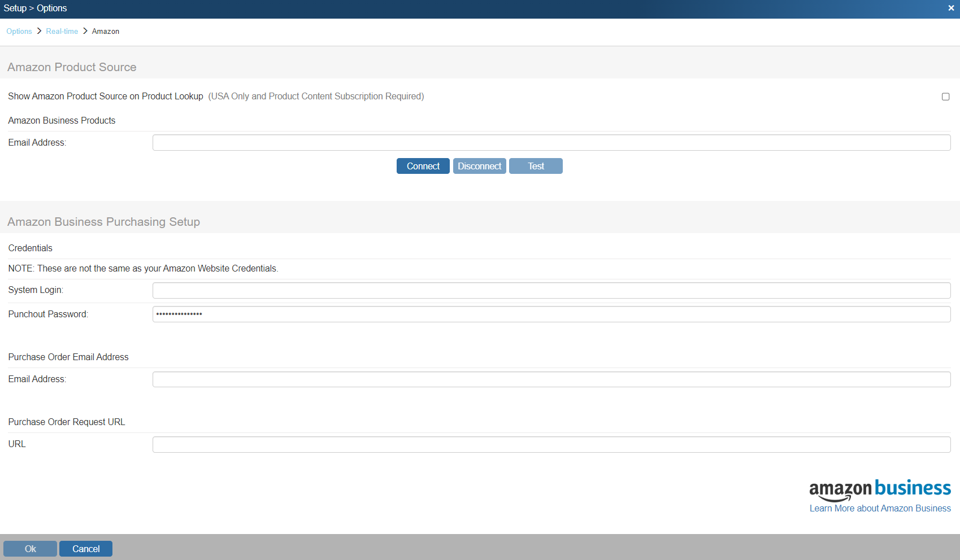The height and width of the screenshot is (560, 960).
Task: Click the System Login label
Action: pyautogui.click(x=36, y=290)
